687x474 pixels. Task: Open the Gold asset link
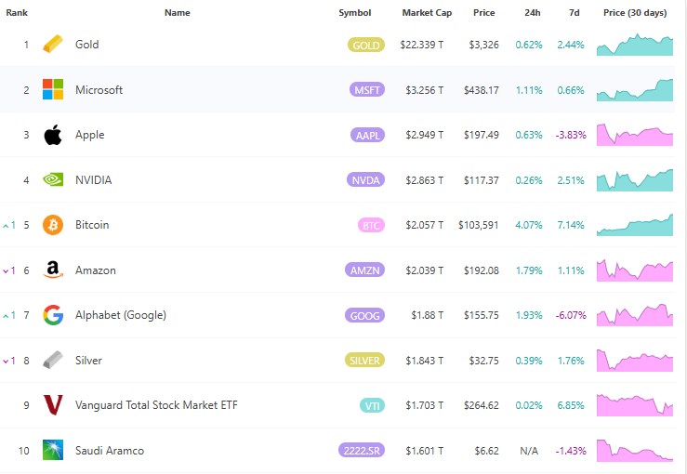click(86, 45)
